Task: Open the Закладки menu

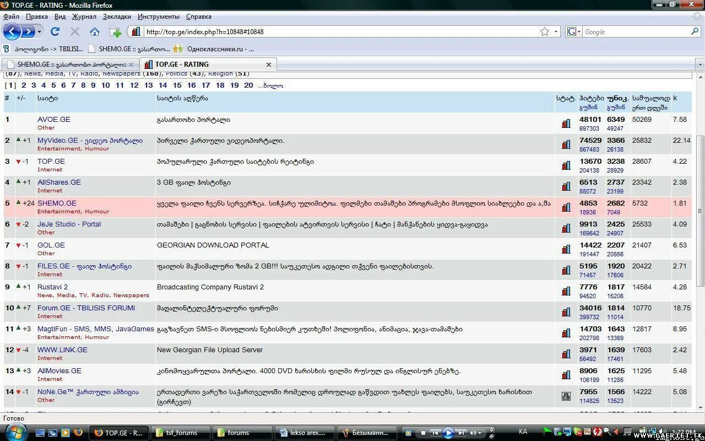Action: [x=117, y=17]
